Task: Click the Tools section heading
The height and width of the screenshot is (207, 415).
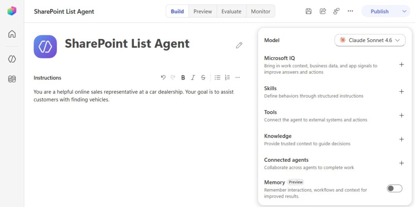Action: pos(270,112)
